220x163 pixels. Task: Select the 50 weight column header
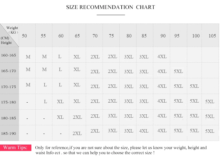(x=24, y=36)
